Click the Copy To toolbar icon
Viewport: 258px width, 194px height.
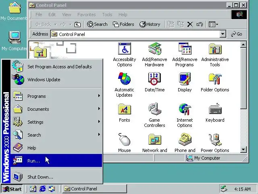click(181, 25)
